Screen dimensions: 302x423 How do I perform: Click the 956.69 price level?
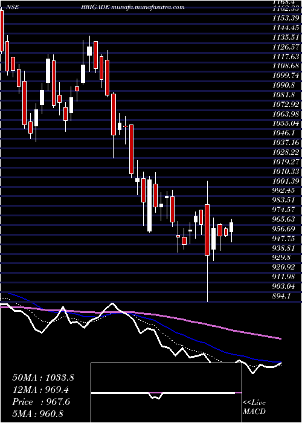[x=284, y=230]
